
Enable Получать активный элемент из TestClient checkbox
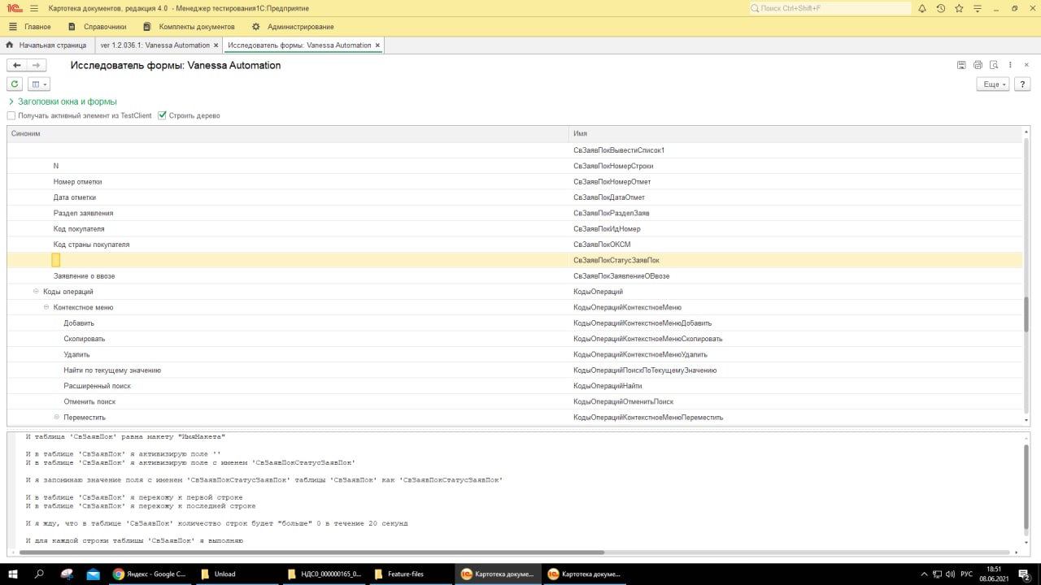(x=11, y=115)
